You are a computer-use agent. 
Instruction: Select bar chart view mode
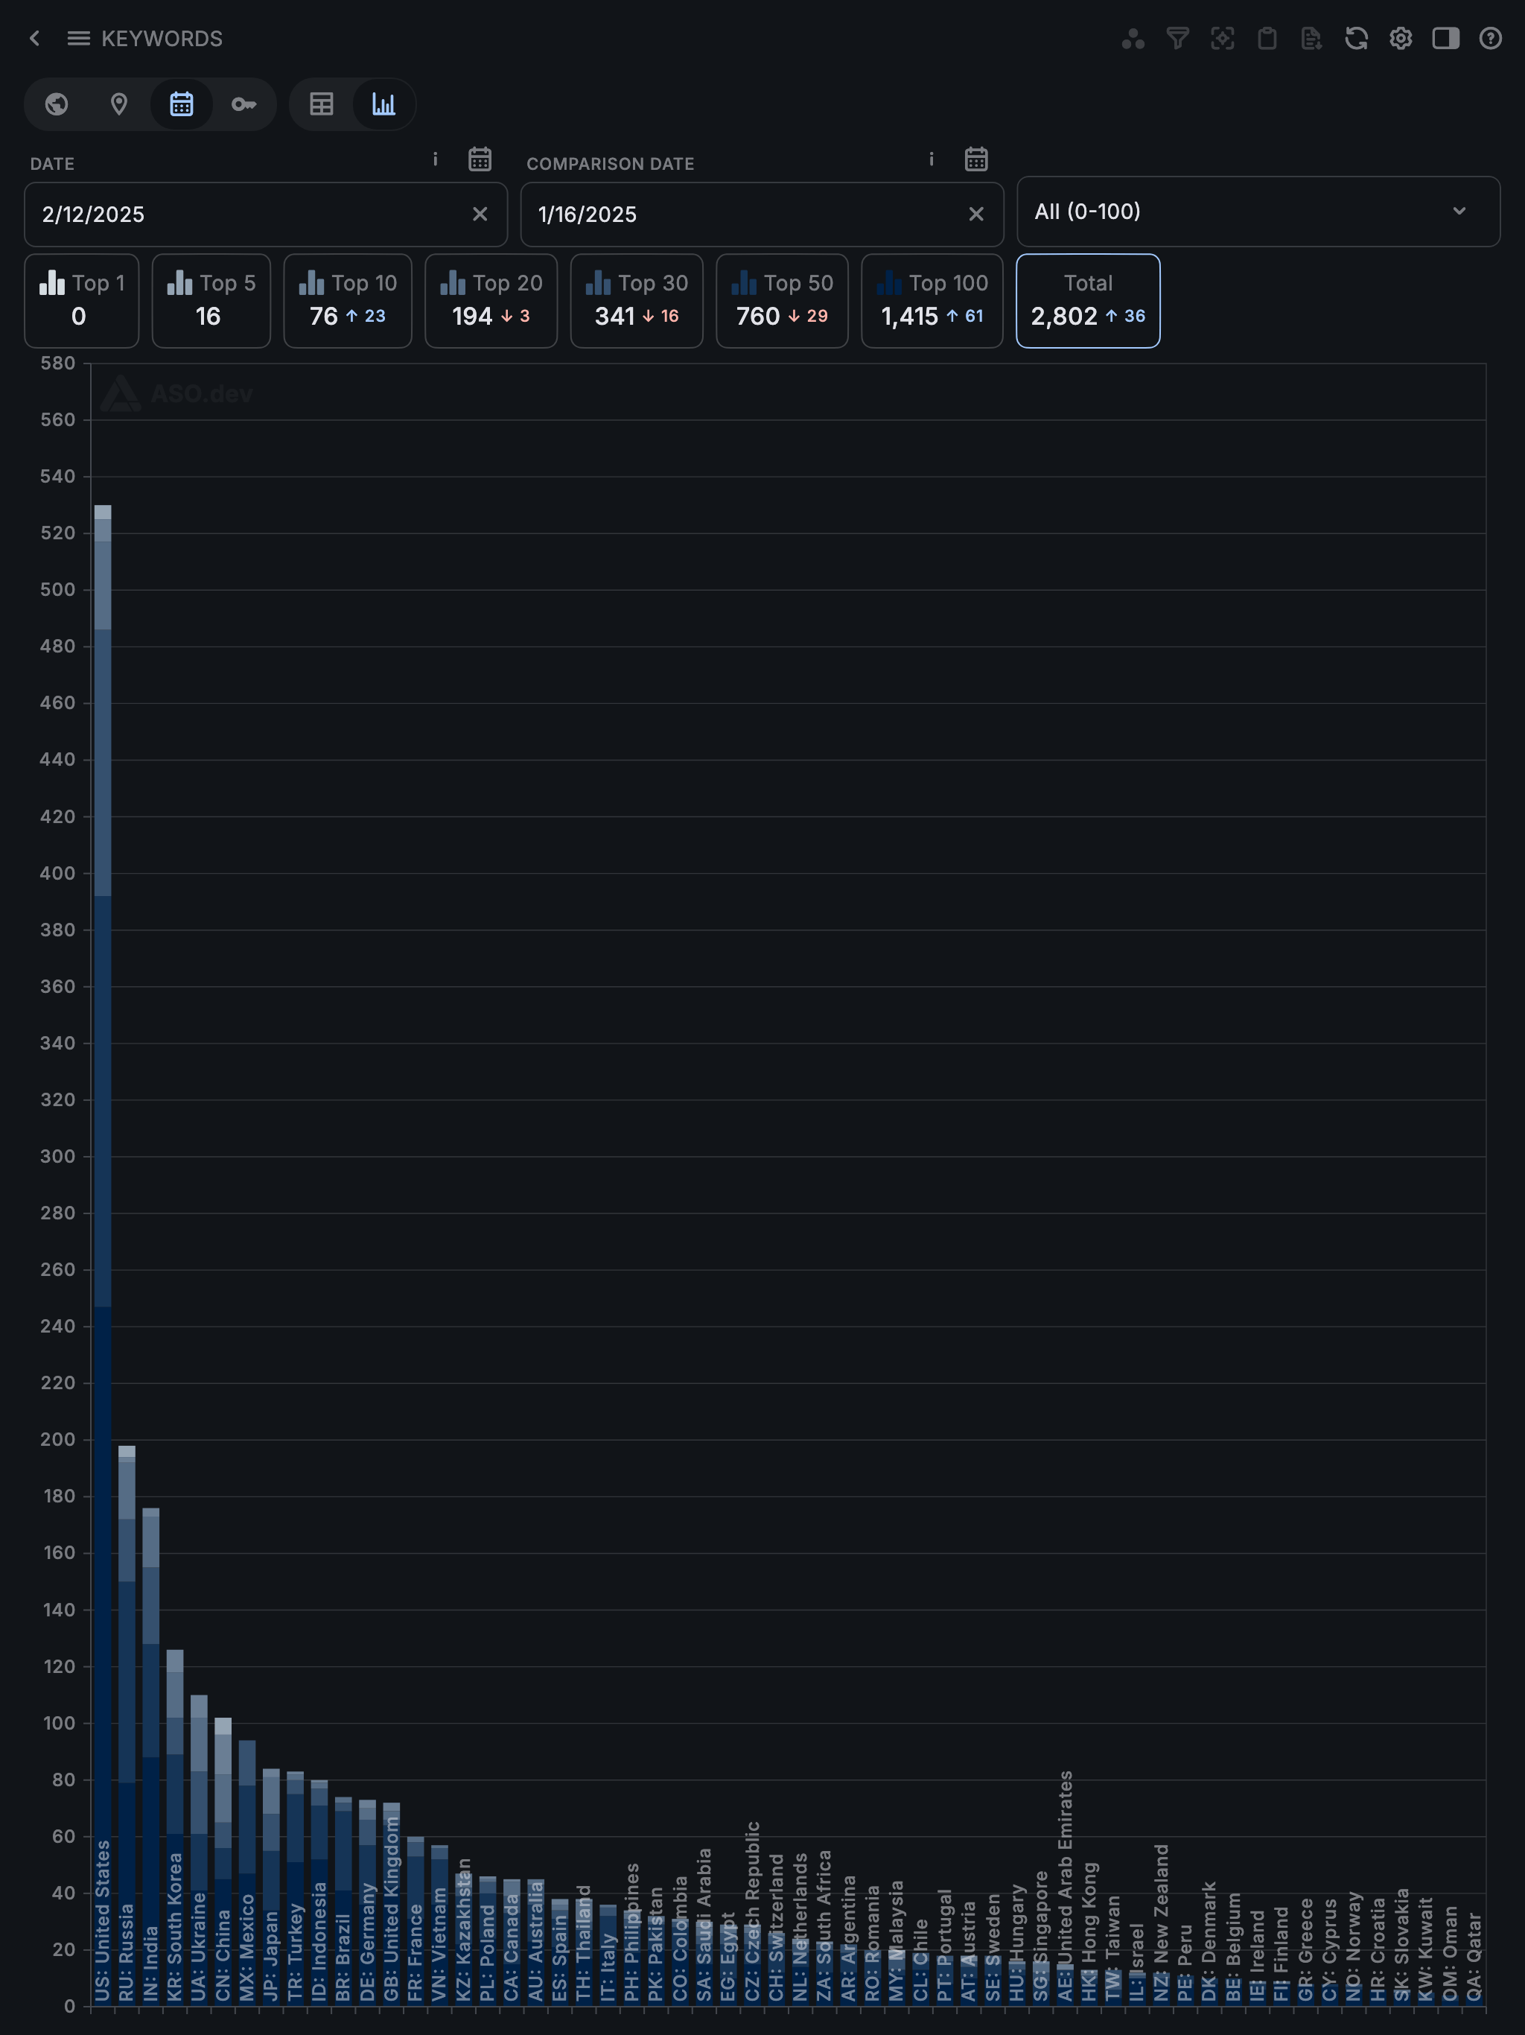pos(383,105)
